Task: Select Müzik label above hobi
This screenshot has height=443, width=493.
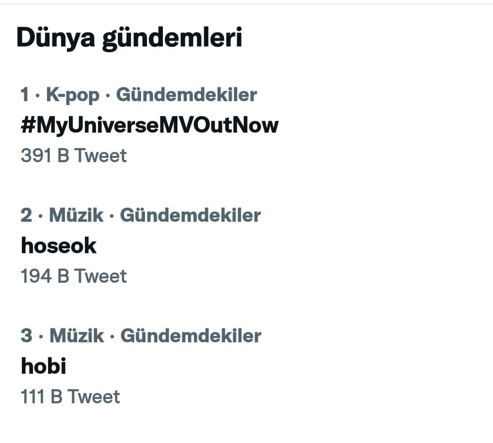Action: 77,336
